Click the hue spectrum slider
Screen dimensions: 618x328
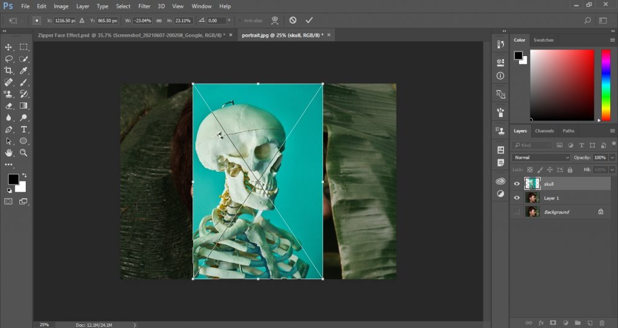605,85
